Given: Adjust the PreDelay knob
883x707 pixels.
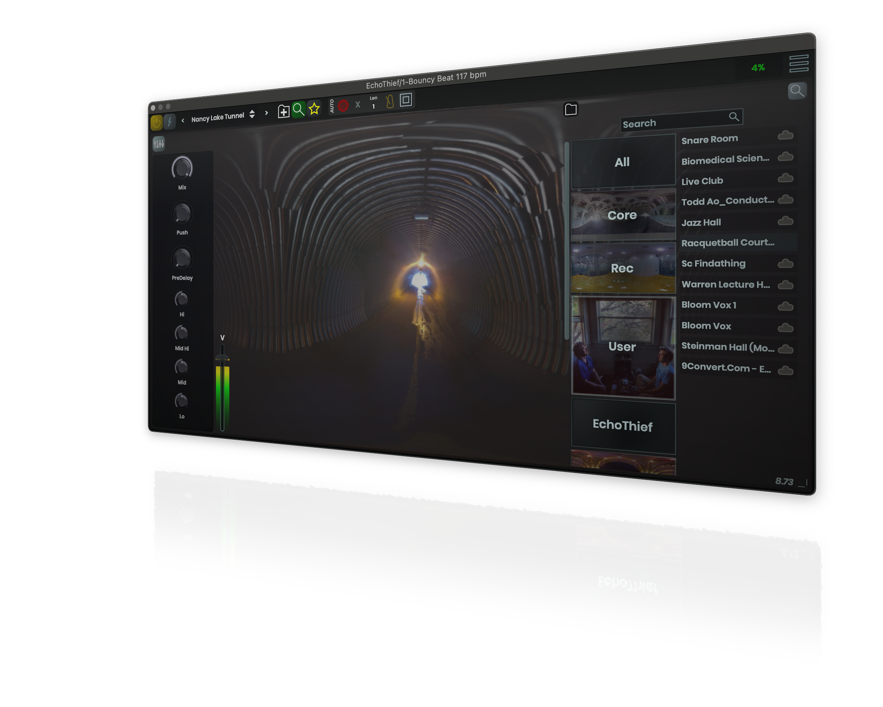Looking at the screenshot, I should click(182, 258).
